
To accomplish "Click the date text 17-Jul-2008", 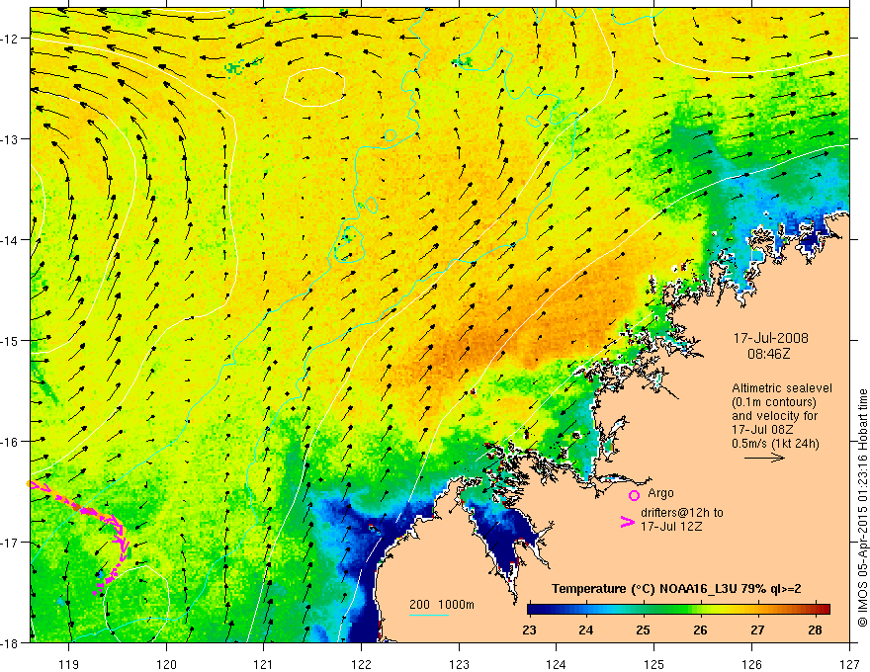I will tap(771, 338).
